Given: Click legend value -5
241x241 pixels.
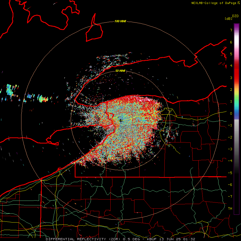Looking at the screenshot, I should tap(230, 173).
